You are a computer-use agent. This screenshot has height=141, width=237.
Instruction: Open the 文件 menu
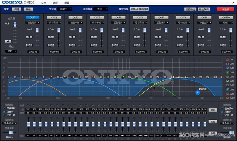(44, 3)
